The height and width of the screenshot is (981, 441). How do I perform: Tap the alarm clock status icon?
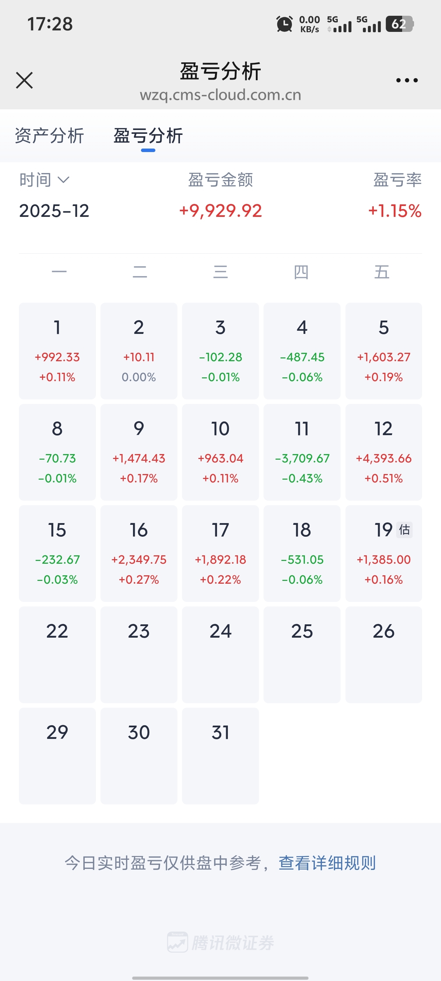[x=284, y=24]
